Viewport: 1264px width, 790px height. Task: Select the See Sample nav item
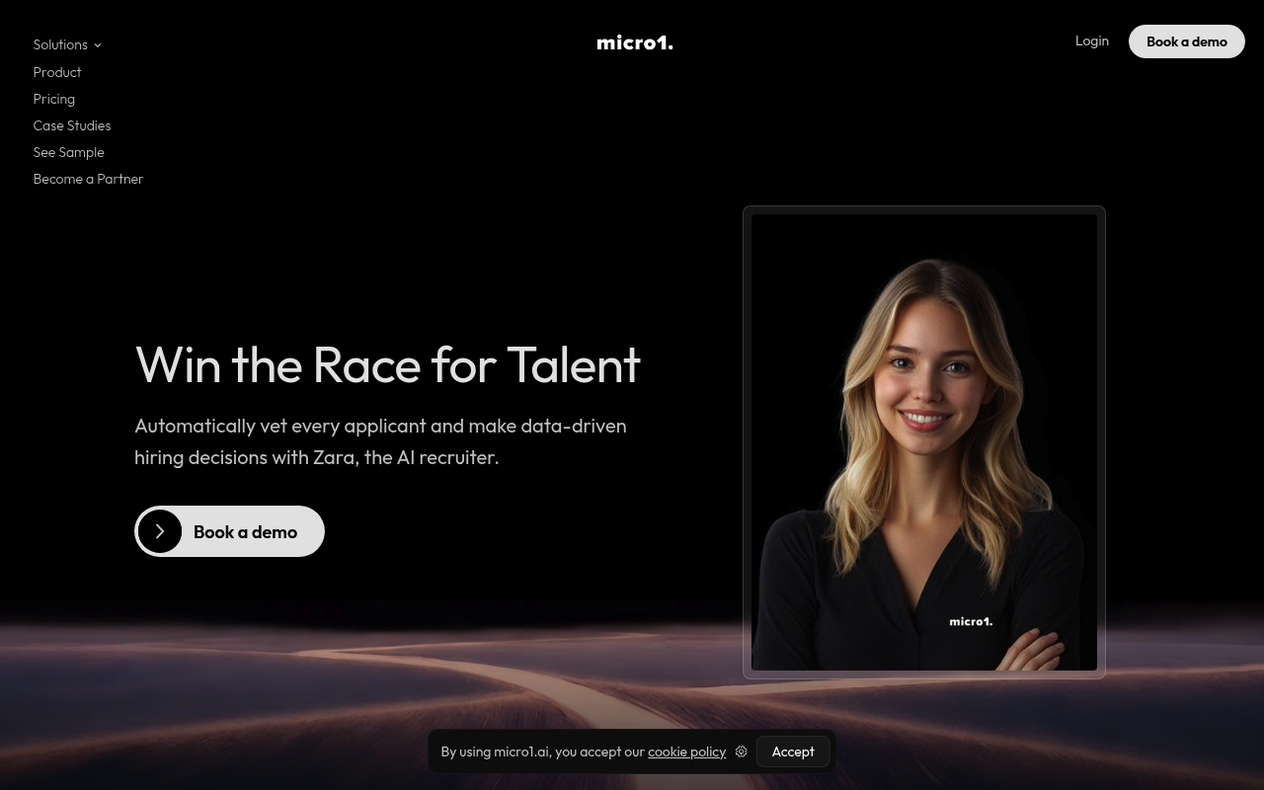coord(69,152)
